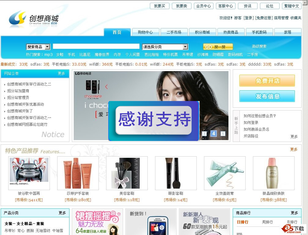Open help link 如何注册创想会员?
This screenshot has width=308, height=235.
pyautogui.click(x=260, y=116)
